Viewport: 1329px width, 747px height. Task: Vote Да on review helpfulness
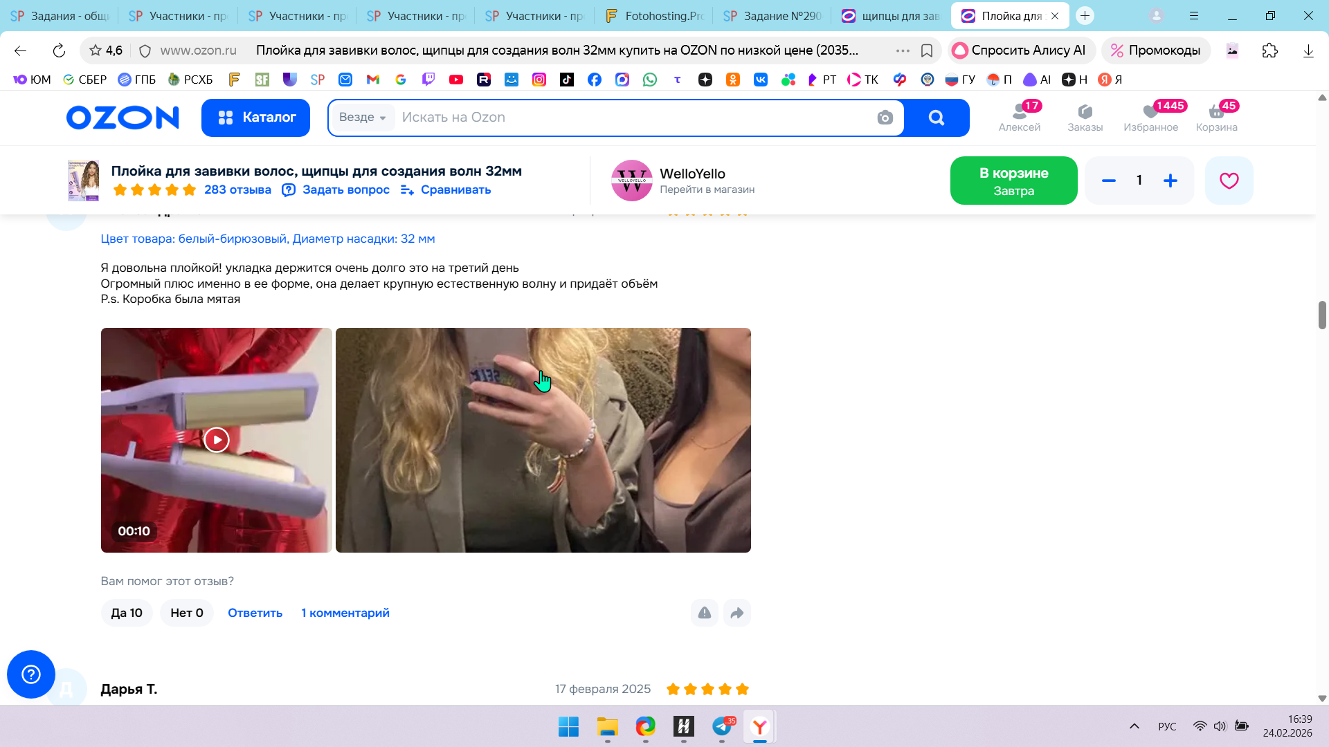point(127,613)
